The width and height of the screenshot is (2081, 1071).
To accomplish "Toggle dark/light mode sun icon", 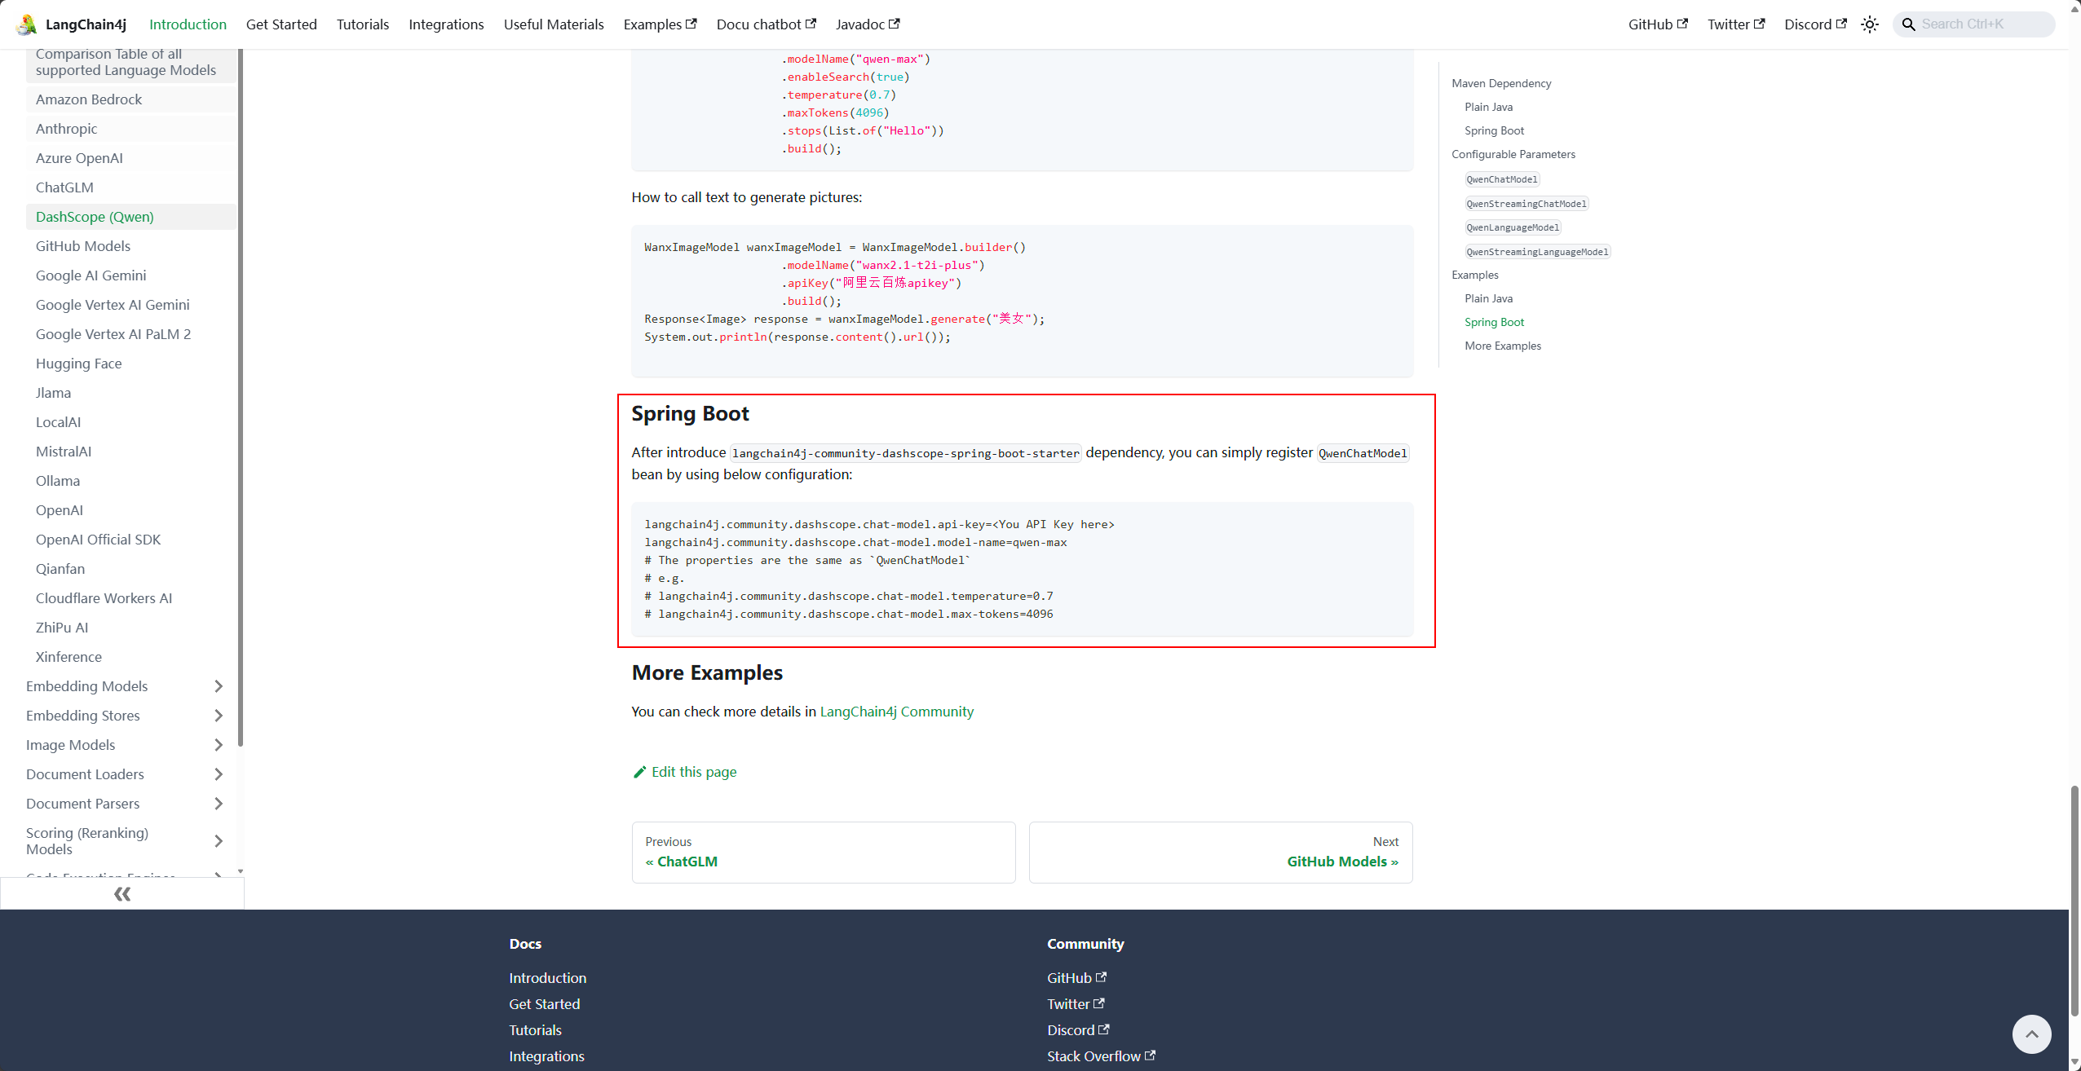I will pos(1870,24).
